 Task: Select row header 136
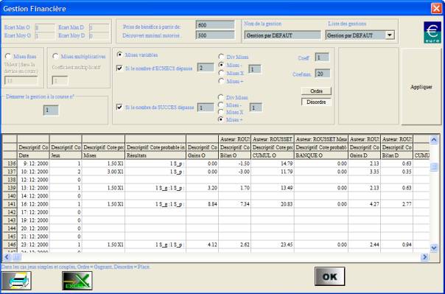pyautogui.click(x=10, y=164)
